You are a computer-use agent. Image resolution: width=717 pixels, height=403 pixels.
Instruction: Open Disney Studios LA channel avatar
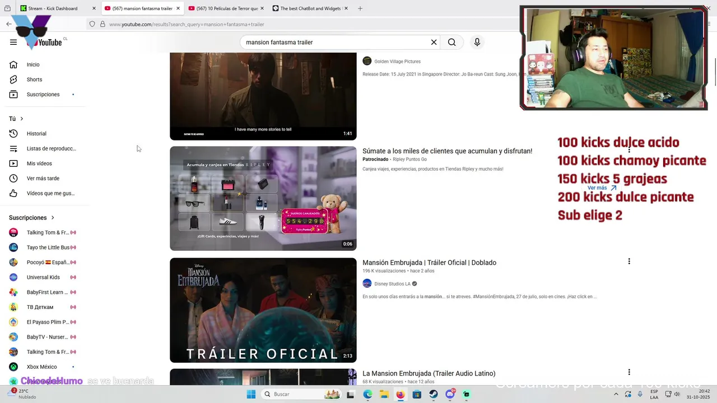click(367, 284)
